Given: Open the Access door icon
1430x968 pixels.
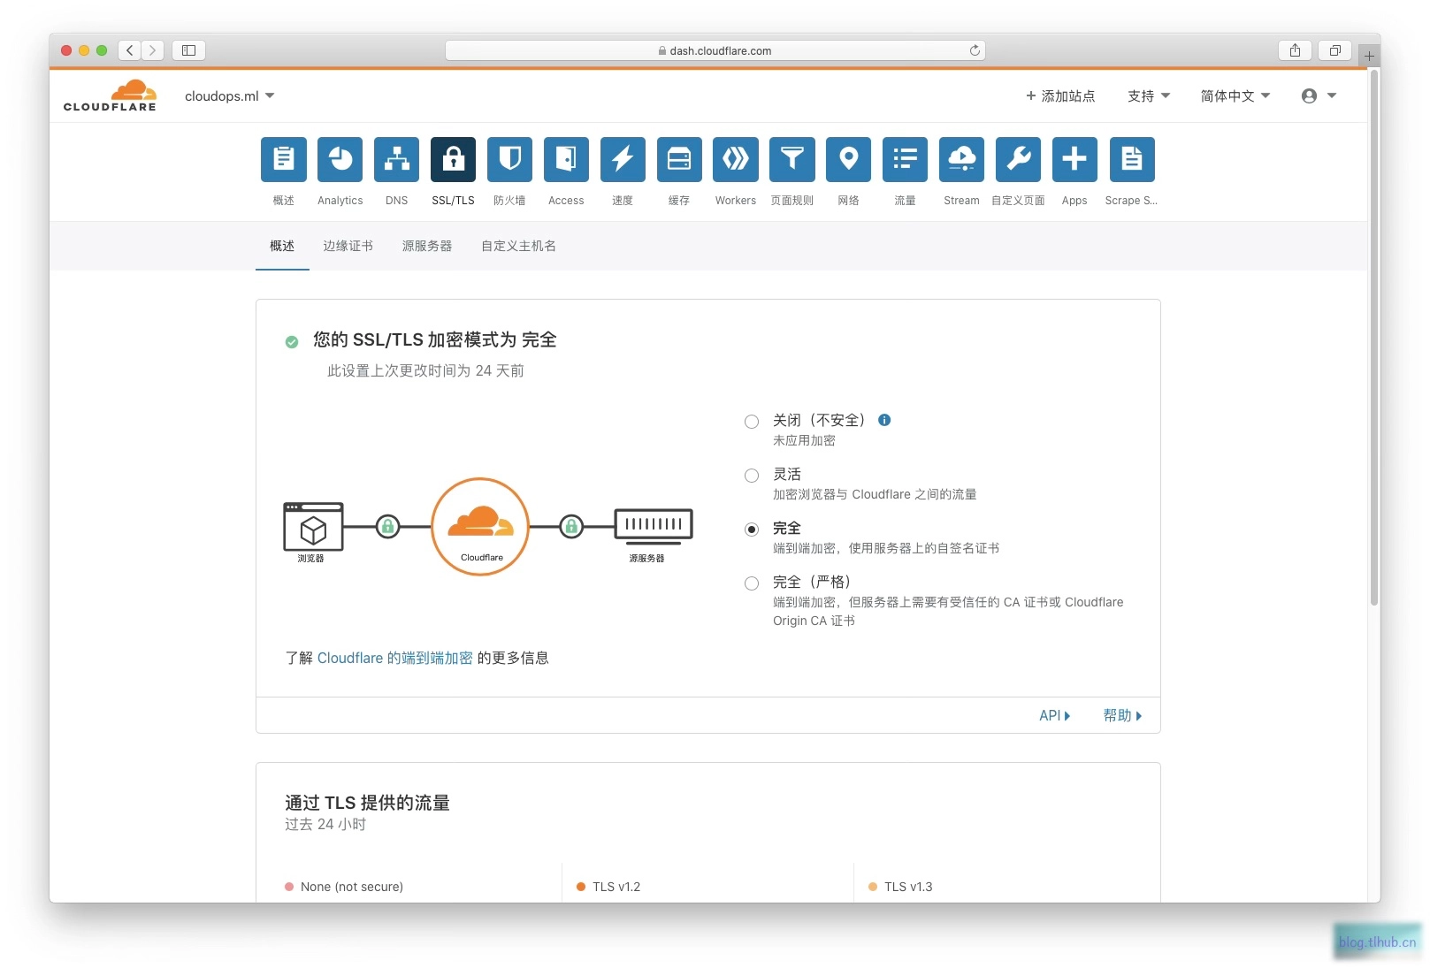Looking at the screenshot, I should point(566,159).
